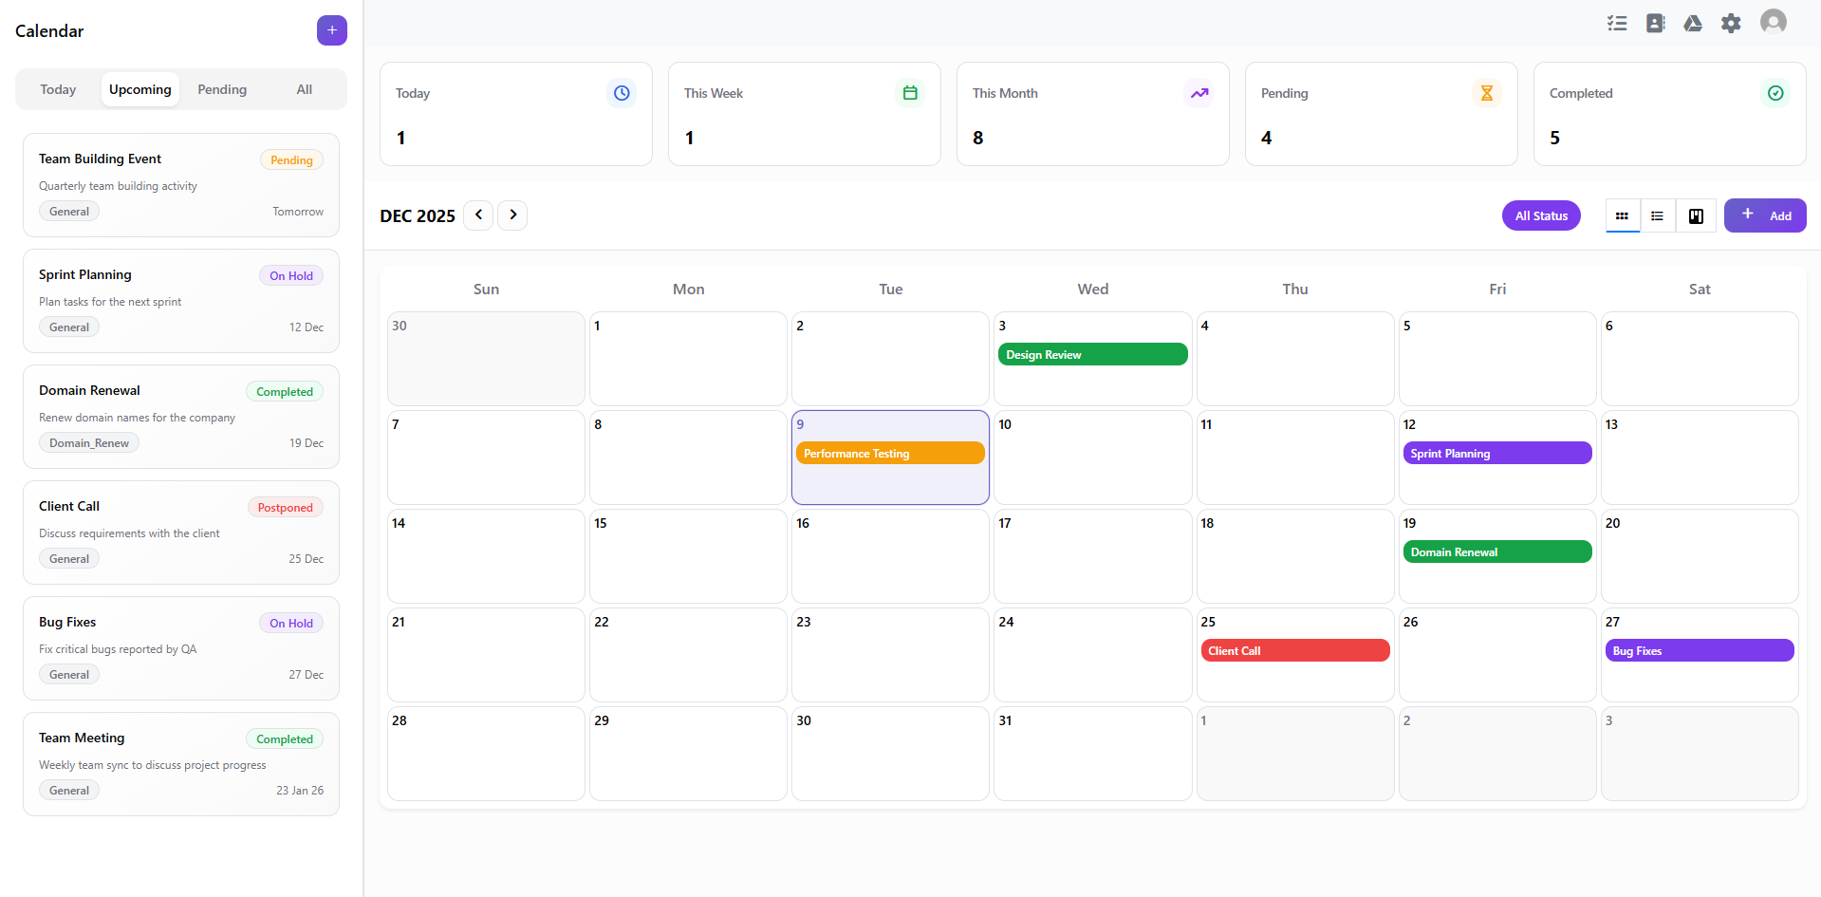Open the contacts address book icon

click(1655, 23)
